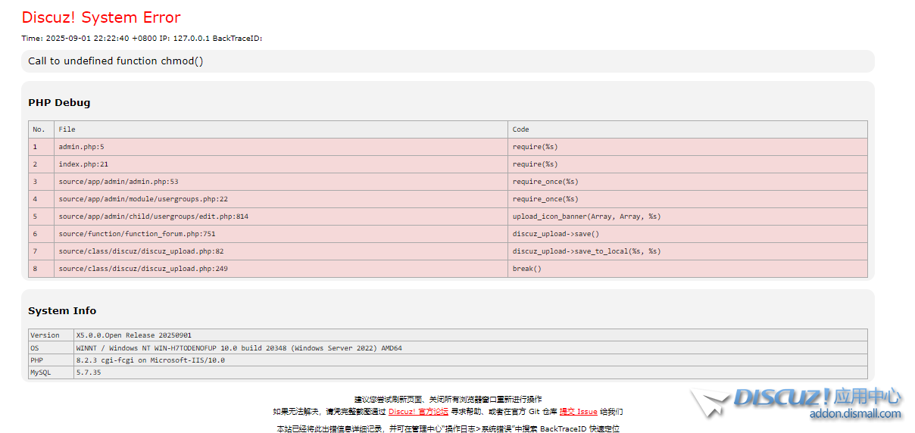Click the 'MySQL' label cell
915x433 pixels.
51,372
